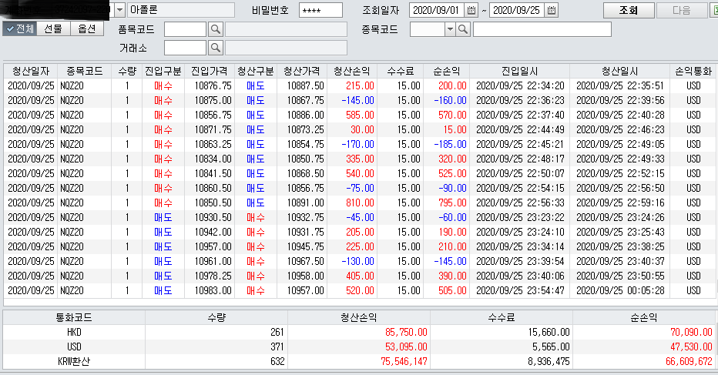Click the end date field 2020/09/25

coord(517,10)
